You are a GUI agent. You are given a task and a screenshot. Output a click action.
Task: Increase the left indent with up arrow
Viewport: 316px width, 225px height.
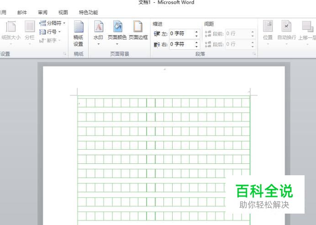click(196, 31)
